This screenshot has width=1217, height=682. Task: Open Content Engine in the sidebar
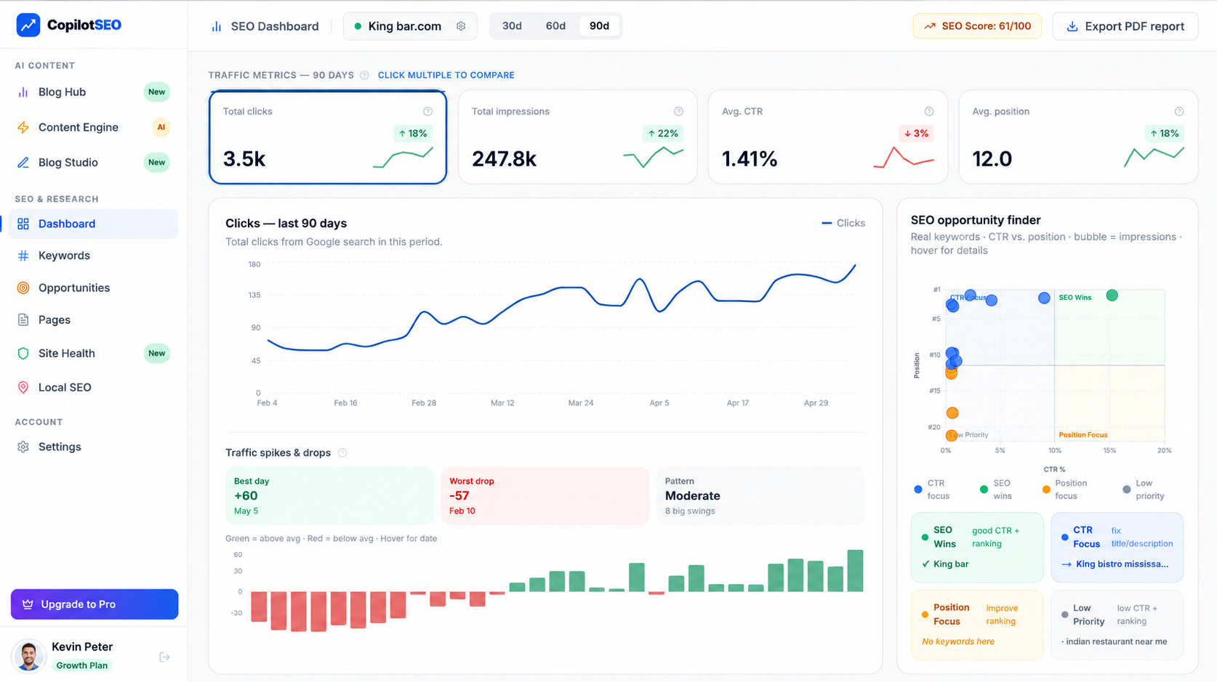click(93, 127)
